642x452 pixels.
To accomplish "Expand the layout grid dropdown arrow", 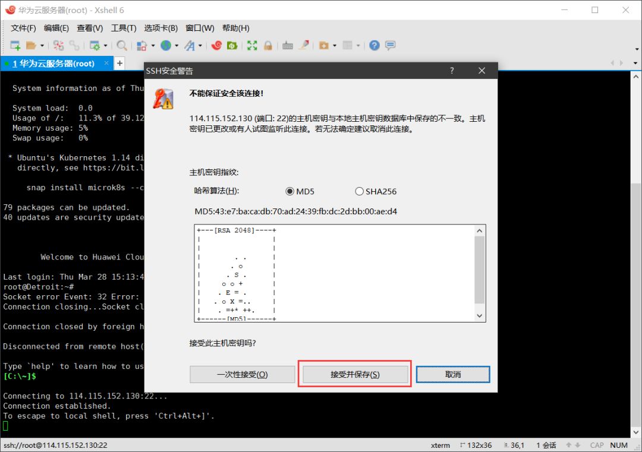I will [358, 45].
